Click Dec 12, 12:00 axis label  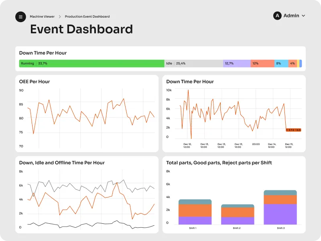[x=187, y=145]
